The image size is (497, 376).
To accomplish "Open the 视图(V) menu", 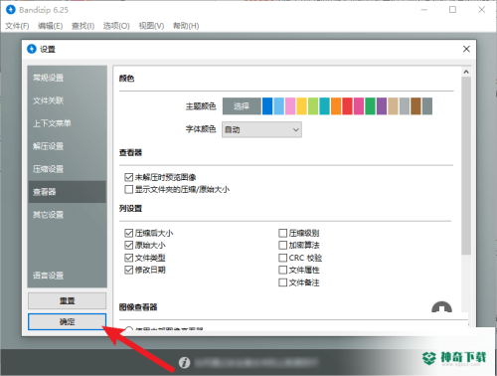I will [x=151, y=26].
